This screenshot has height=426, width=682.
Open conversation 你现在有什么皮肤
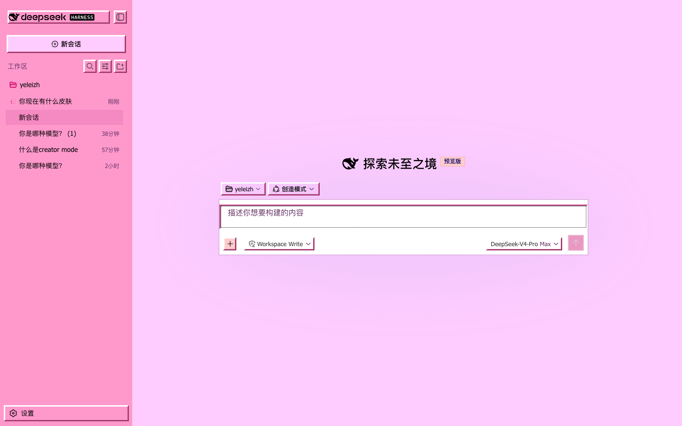coord(64,101)
